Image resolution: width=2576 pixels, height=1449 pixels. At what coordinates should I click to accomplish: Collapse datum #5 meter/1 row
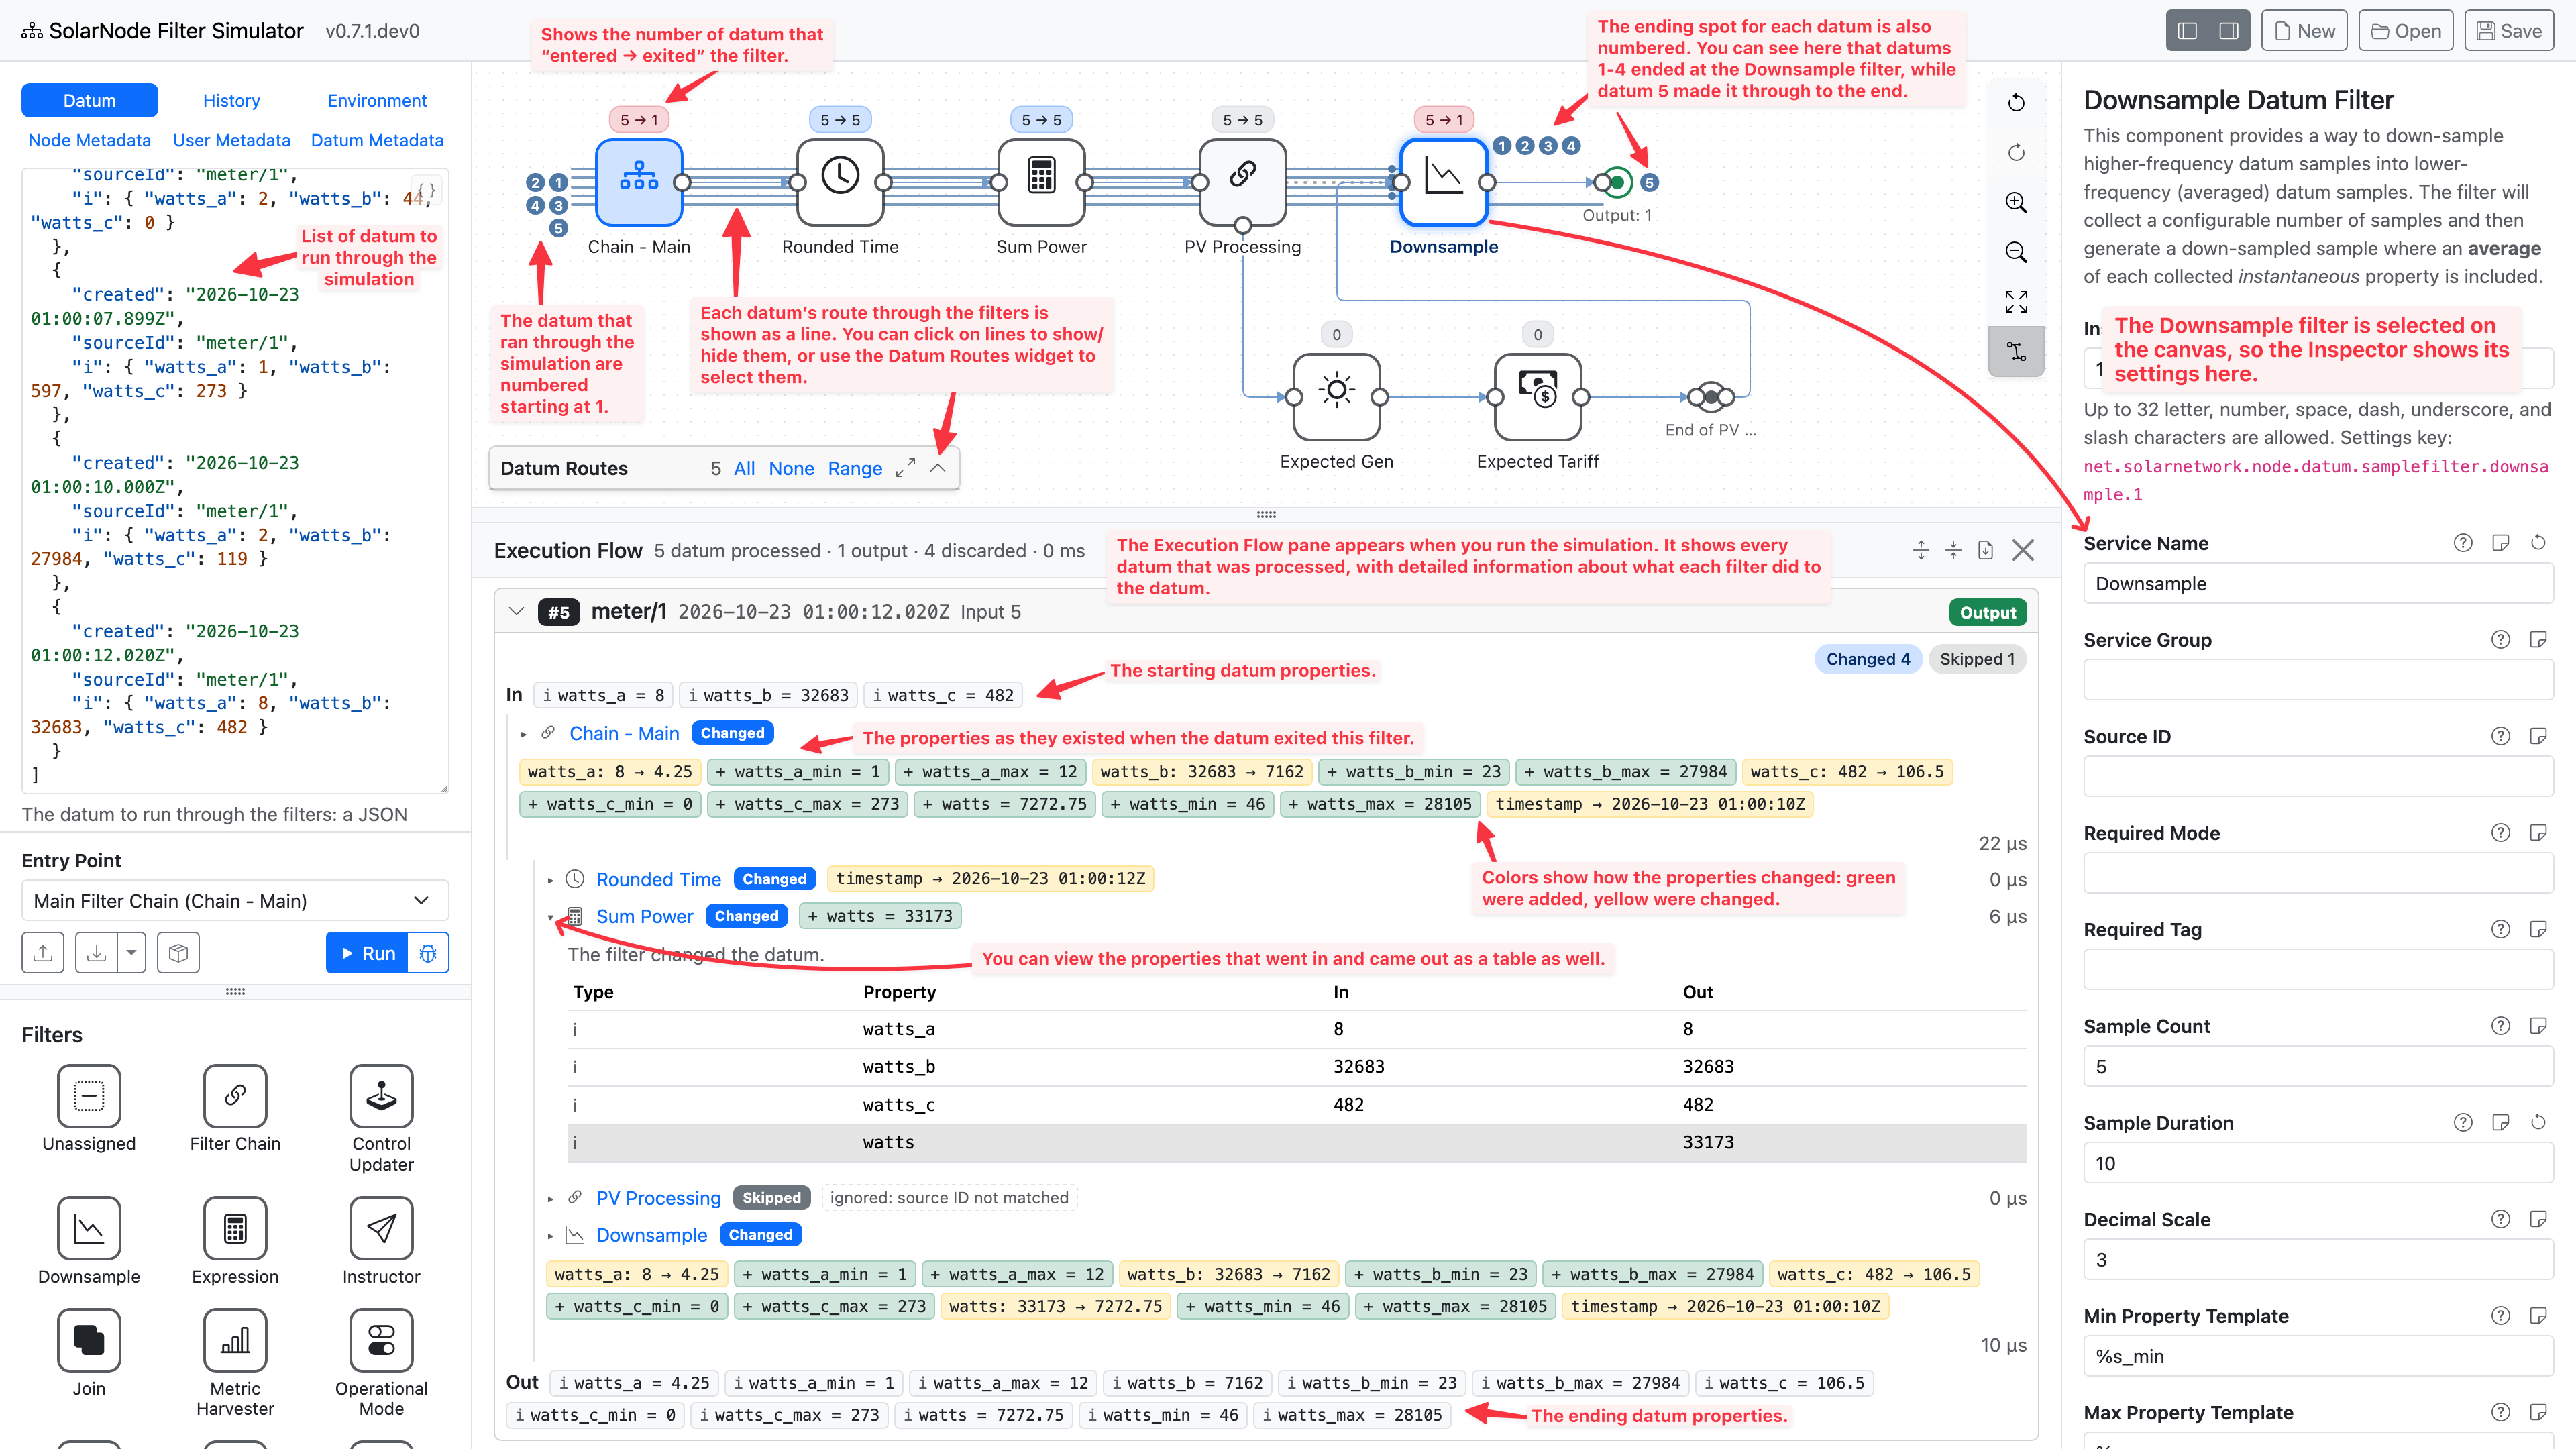[516, 612]
